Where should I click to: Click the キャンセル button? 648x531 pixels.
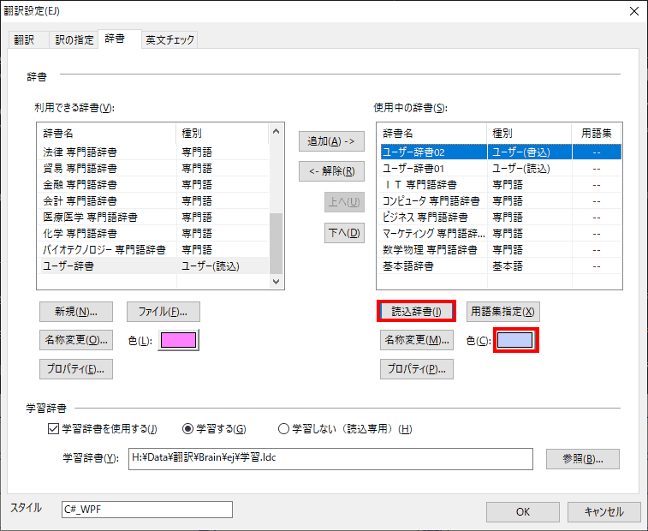click(x=603, y=512)
